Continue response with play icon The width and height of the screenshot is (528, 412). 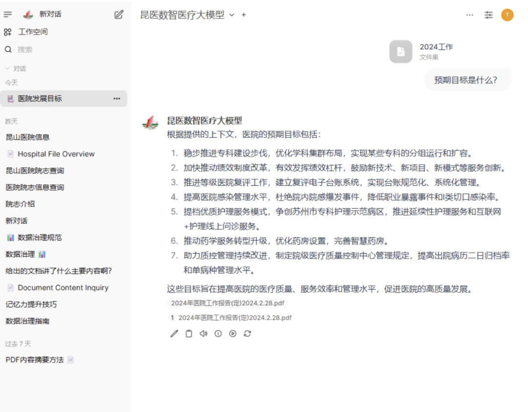(x=233, y=334)
